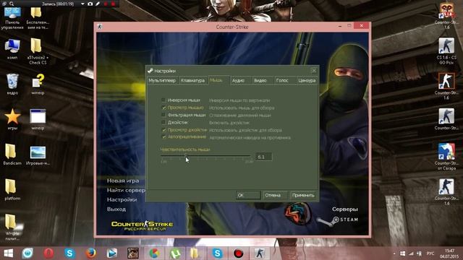
Task: Click the pencil draw icon in recording bar
Action: [98, 4]
